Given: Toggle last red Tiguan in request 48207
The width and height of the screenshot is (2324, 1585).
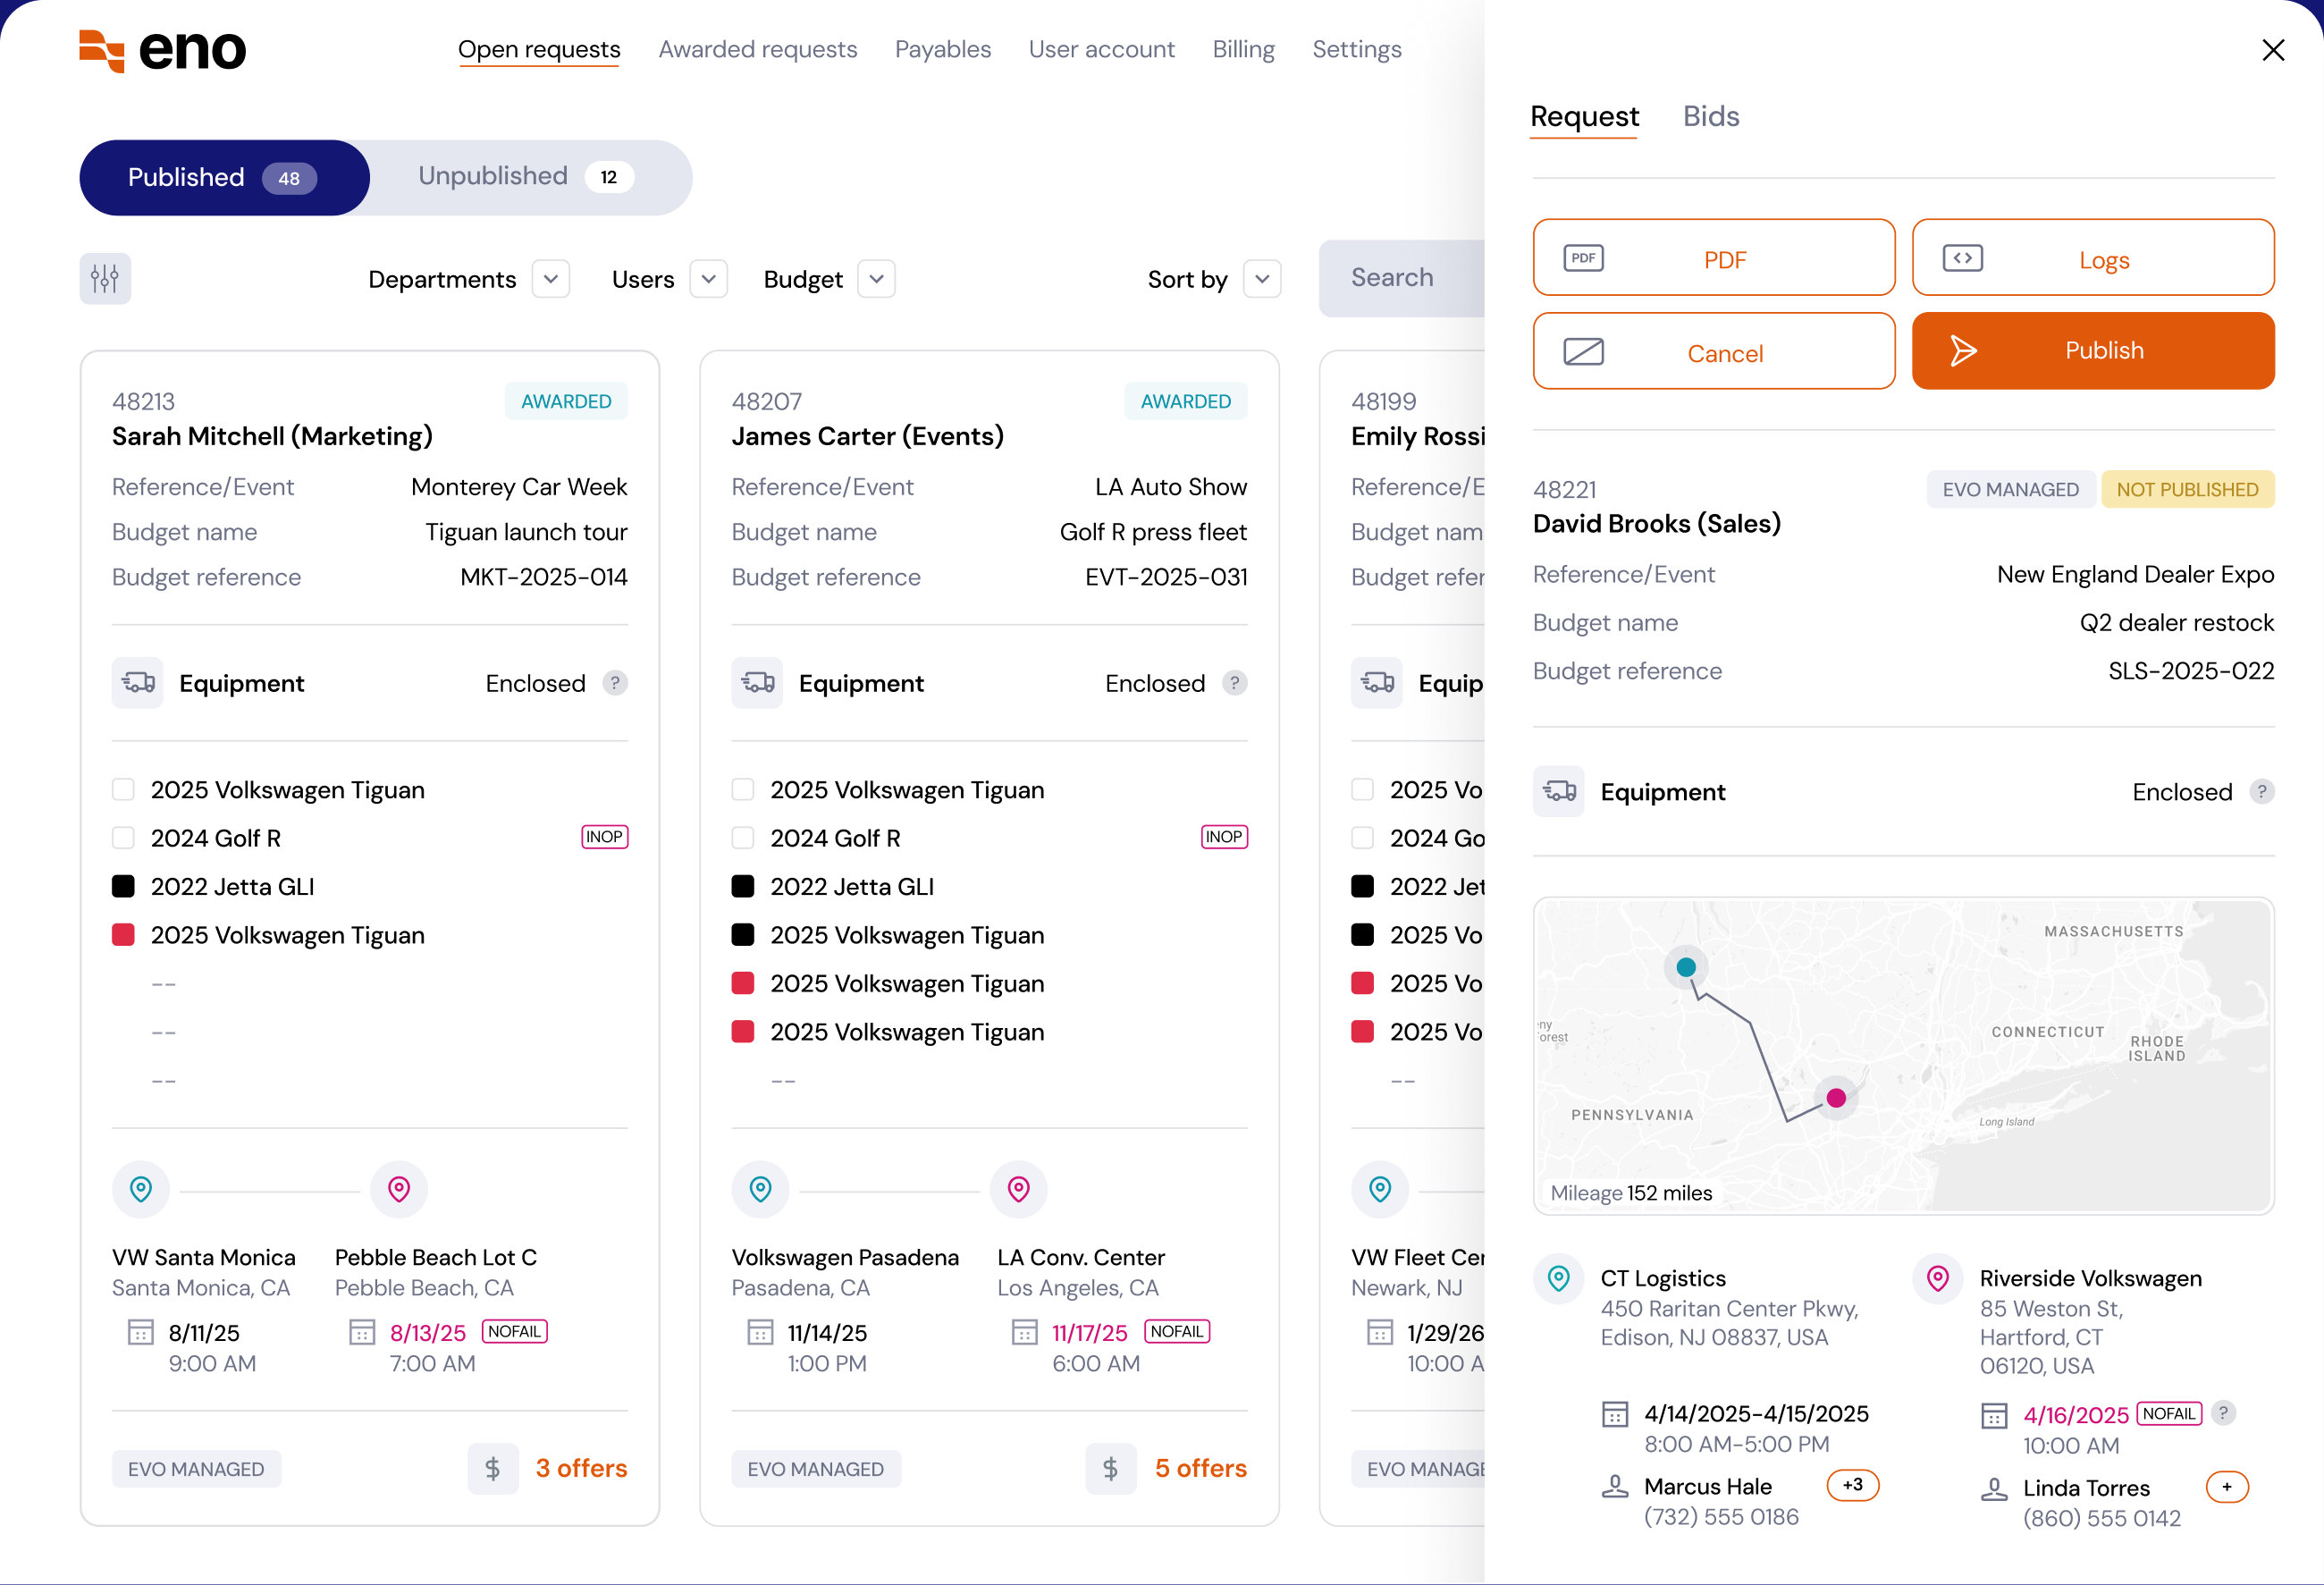Looking at the screenshot, I should pos(743,1032).
